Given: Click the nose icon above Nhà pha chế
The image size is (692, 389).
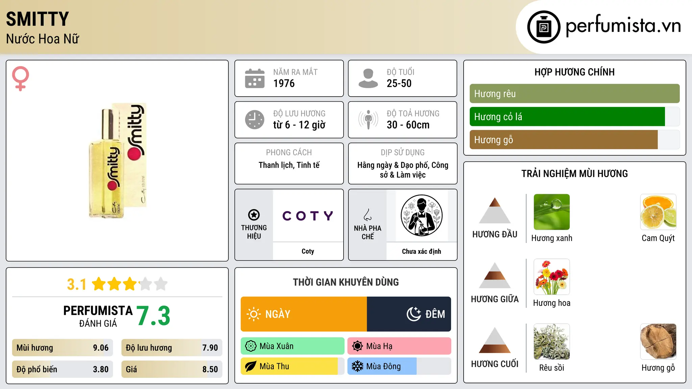Looking at the screenshot, I should click(368, 215).
